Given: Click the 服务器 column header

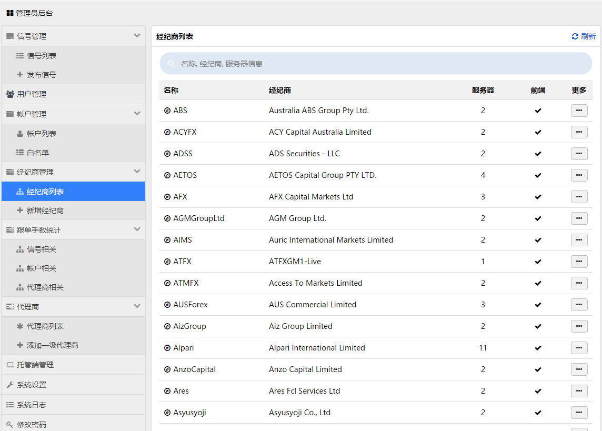Looking at the screenshot, I should (x=483, y=90).
